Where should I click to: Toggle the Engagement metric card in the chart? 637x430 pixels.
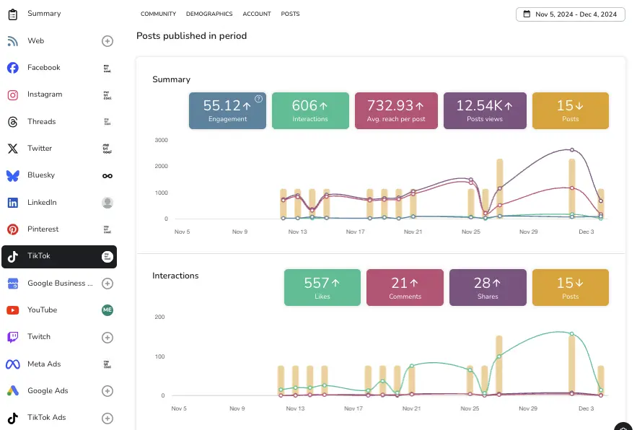click(x=227, y=110)
